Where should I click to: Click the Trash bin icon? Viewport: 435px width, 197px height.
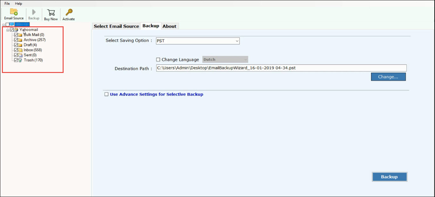tap(20, 60)
